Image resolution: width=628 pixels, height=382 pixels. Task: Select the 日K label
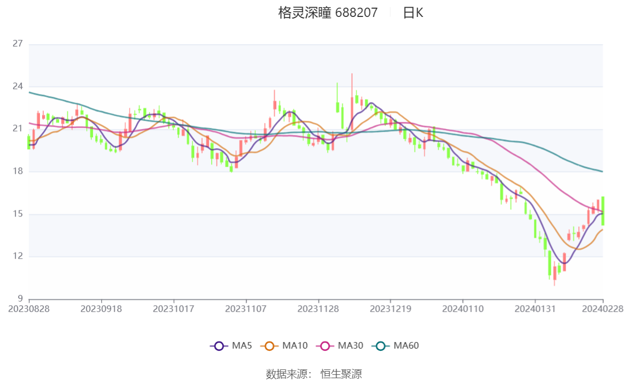coord(413,13)
